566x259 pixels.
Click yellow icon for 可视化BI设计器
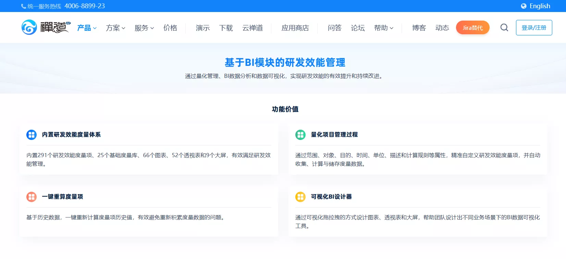point(300,197)
